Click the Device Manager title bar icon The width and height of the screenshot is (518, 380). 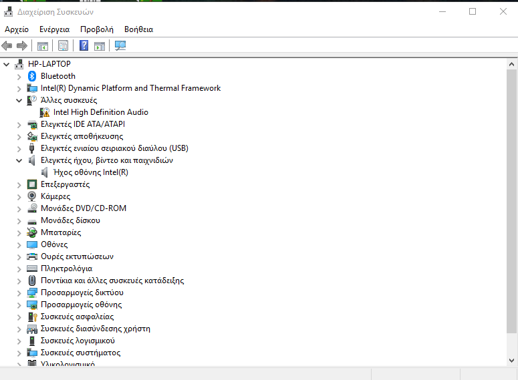tap(8, 12)
